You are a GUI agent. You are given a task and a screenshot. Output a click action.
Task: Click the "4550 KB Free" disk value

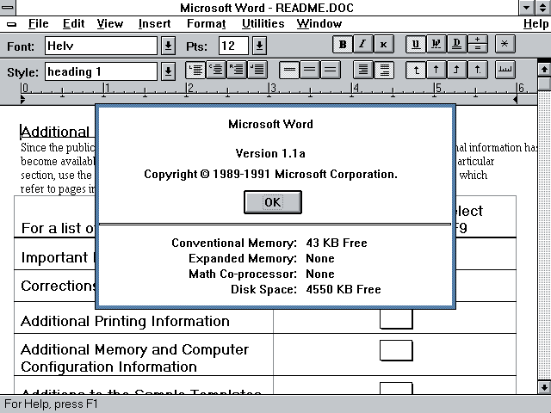(344, 289)
